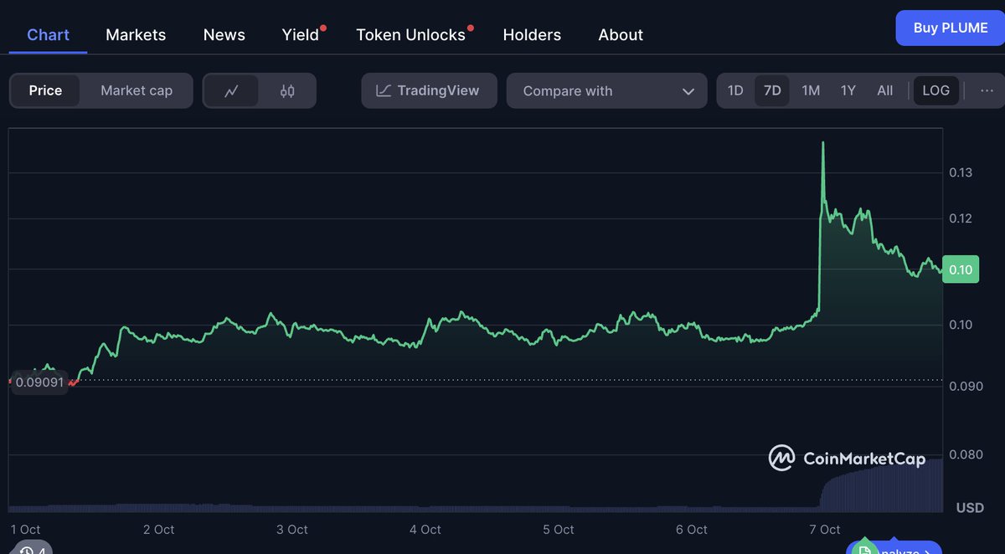This screenshot has width=1005, height=554.
Task: Switch to line chart view icon
Action: click(231, 91)
